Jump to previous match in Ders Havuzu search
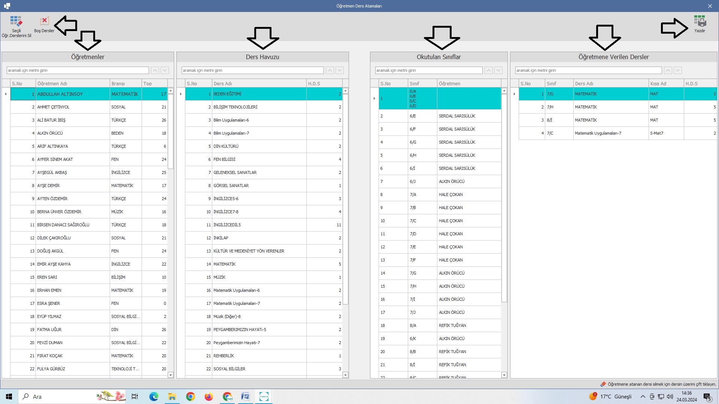The width and height of the screenshot is (719, 404). pos(330,70)
